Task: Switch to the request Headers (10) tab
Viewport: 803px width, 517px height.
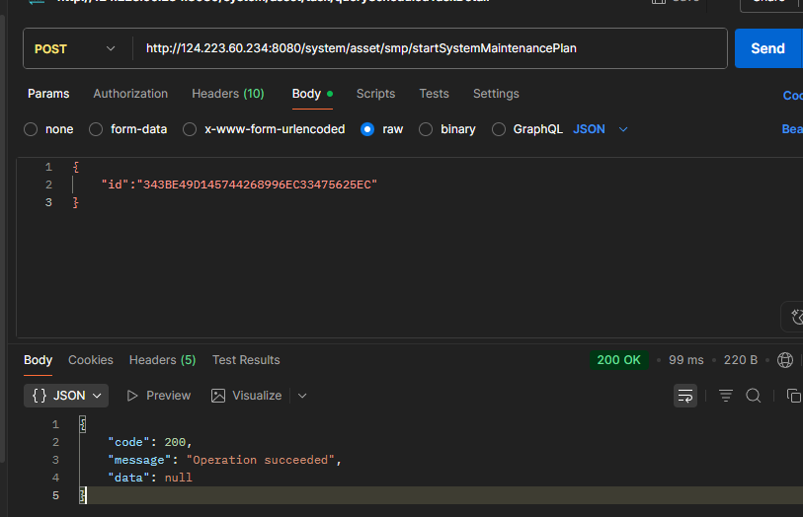Action: click(x=227, y=94)
